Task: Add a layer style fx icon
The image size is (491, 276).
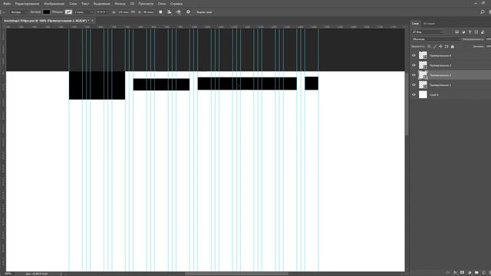Action: [x=455, y=273]
